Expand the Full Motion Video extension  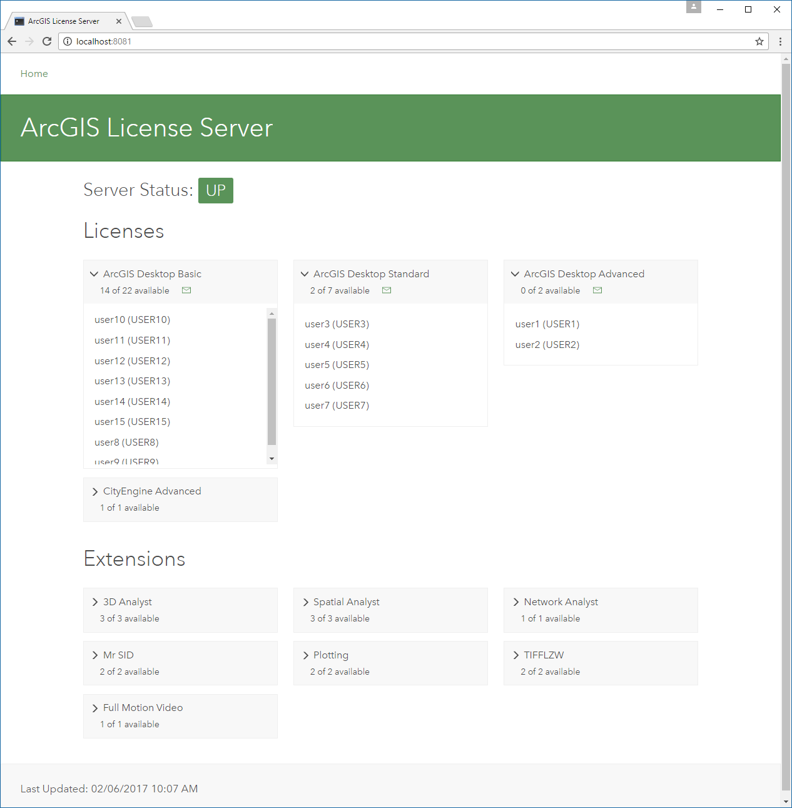click(95, 708)
